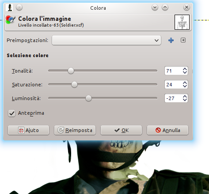
Task: Close the Colora dialog window
Action: coord(186,7)
